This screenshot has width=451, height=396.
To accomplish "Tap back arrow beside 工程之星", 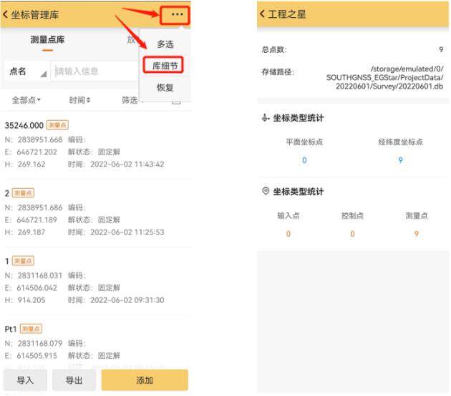I will 263,14.
